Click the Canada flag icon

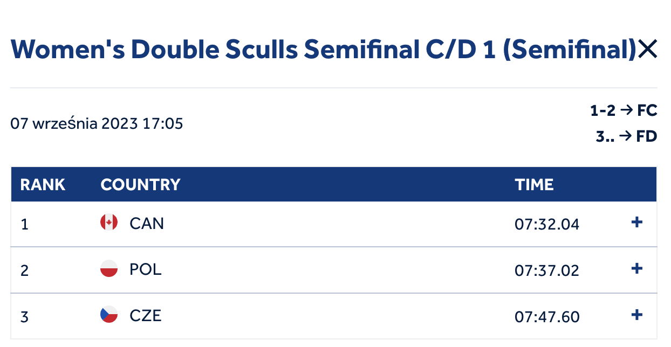pyautogui.click(x=109, y=223)
